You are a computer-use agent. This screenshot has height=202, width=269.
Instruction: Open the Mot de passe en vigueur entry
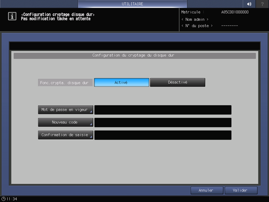point(66,110)
